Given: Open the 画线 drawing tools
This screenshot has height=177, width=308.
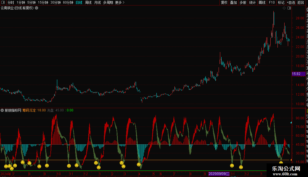Looking at the screenshot, I should point(262,2).
